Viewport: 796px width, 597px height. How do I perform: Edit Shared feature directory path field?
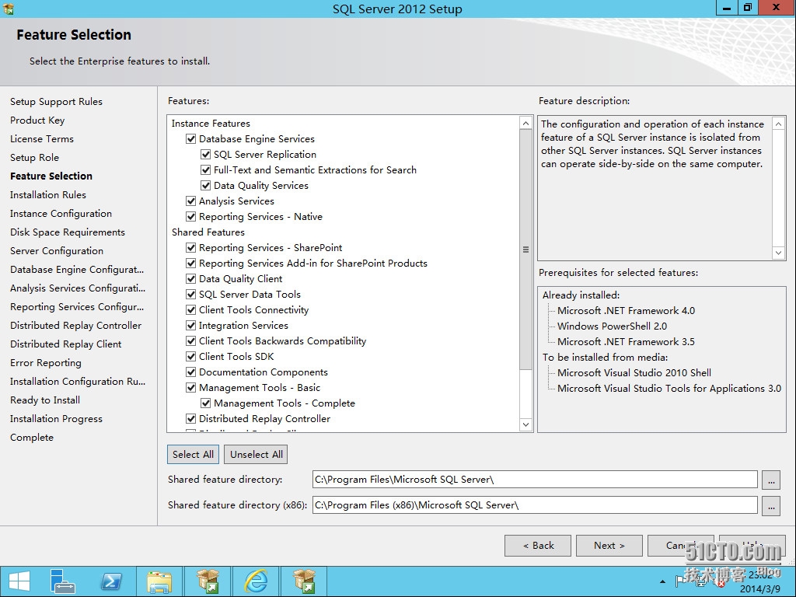click(x=535, y=480)
